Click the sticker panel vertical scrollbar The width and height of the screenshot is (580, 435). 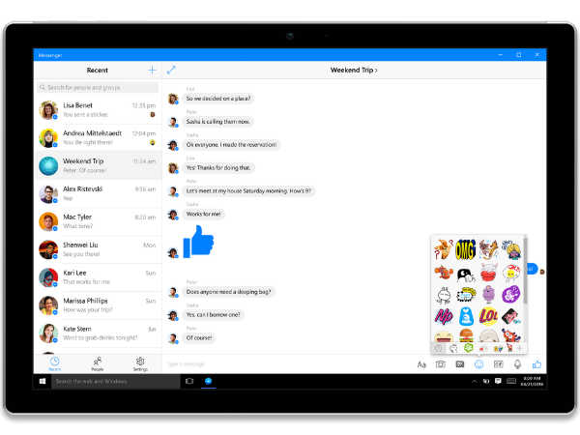525,270
